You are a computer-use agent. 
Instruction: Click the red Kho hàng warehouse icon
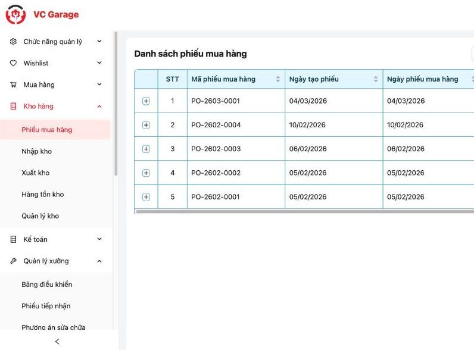[x=14, y=107]
